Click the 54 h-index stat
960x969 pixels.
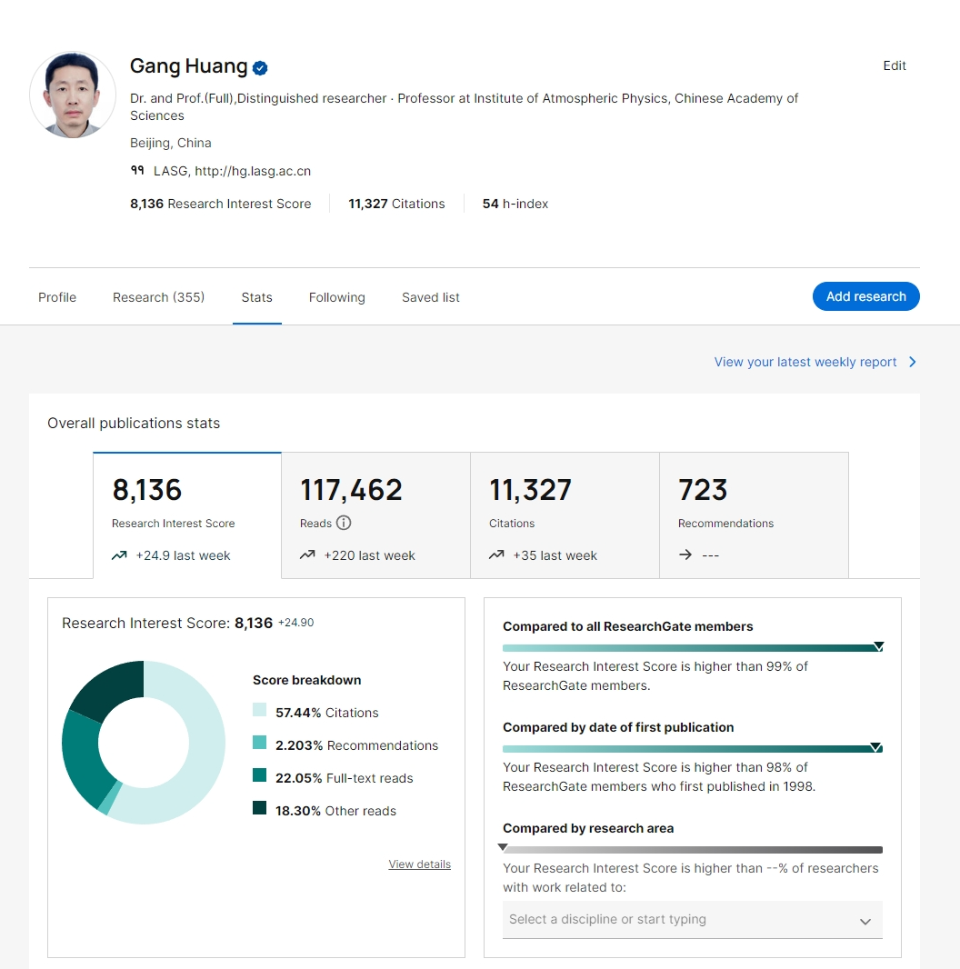tap(515, 204)
